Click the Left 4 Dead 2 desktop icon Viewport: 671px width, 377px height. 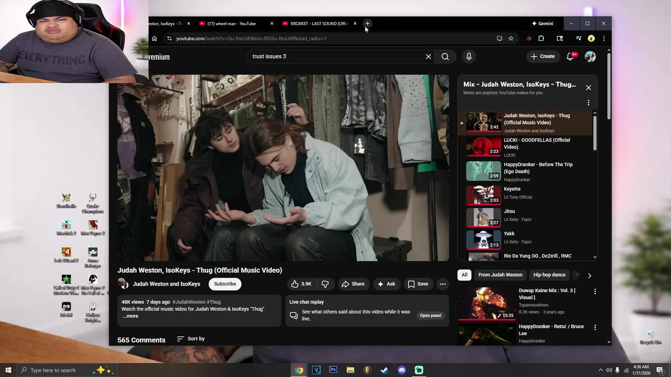click(x=66, y=255)
